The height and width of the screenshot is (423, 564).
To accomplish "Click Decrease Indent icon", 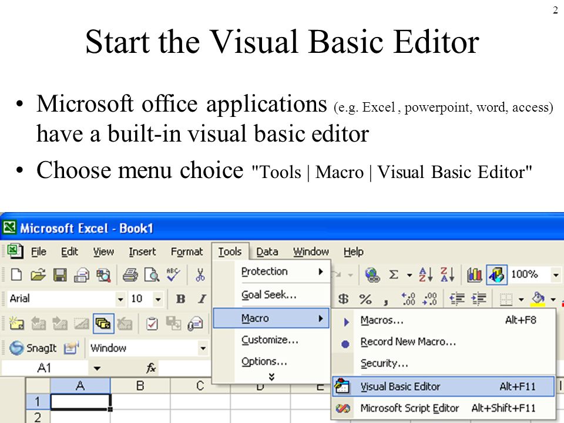I will 457,299.
